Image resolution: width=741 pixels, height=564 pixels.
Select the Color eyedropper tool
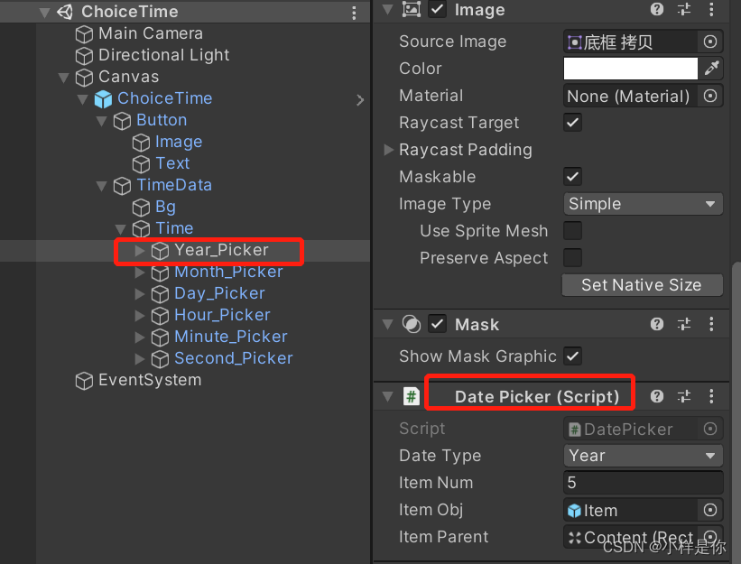point(712,68)
